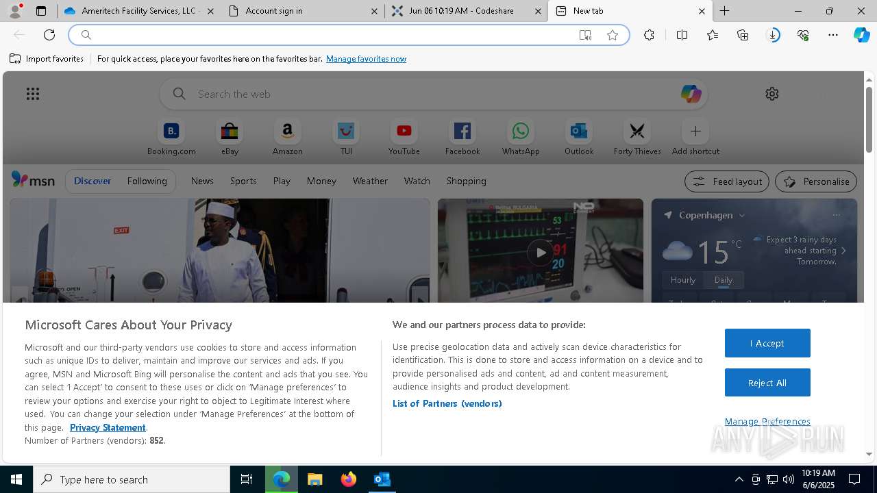Open Amazon shortcut
The width and height of the screenshot is (877, 493).
click(x=288, y=138)
